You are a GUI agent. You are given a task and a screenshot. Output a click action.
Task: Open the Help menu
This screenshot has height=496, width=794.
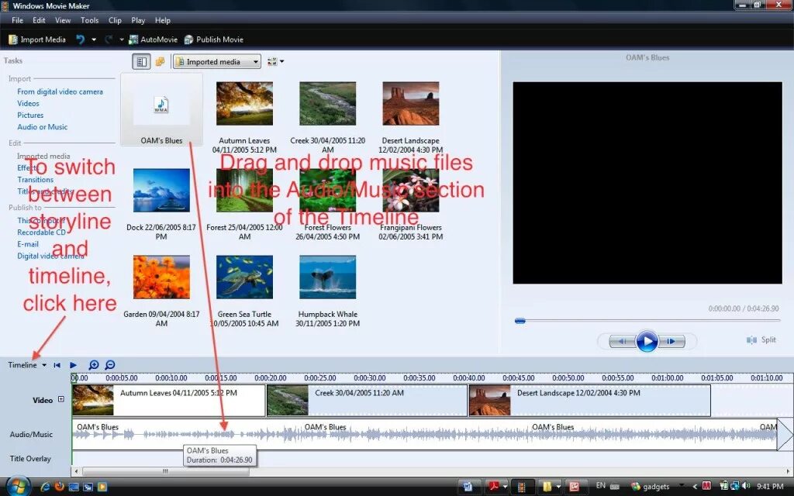[x=163, y=20]
